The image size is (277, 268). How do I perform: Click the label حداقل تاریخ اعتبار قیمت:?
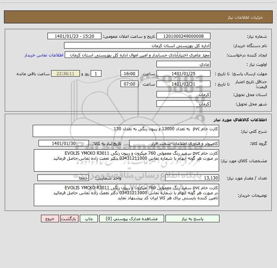[251, 84]
